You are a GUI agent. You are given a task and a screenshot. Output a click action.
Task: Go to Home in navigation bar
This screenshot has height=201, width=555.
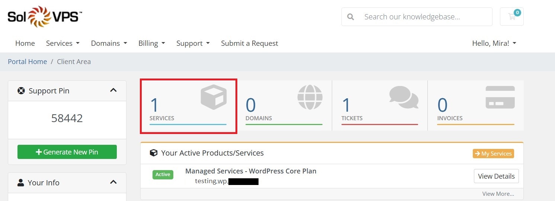(x=25, y=43)
